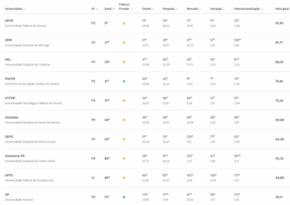This screenshot has width=290, height=205.
Task: Sort by Inovação column arrows
Action: click(x=224, y=9)
